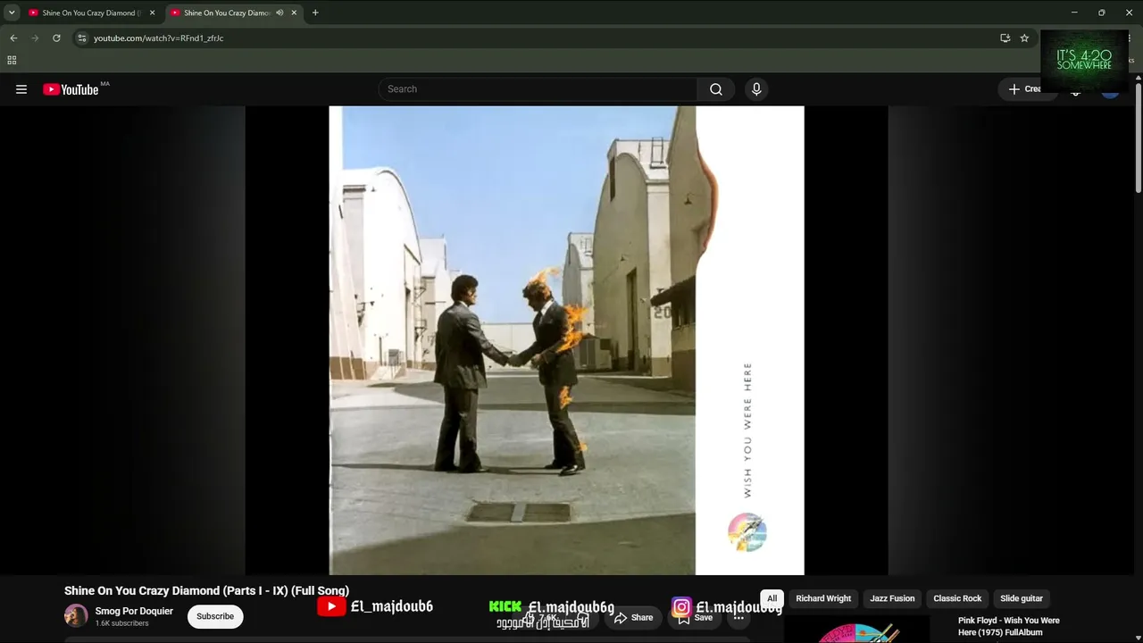Open Smog Por Doquier channel avatar

tap(76, 616)
